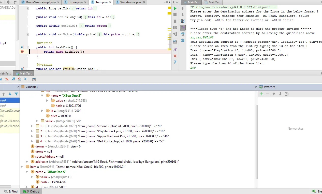Viewport: 322px width, 194px height.
Task: Go to previous frame with the up arrow
Action: [x=4, y=94]
